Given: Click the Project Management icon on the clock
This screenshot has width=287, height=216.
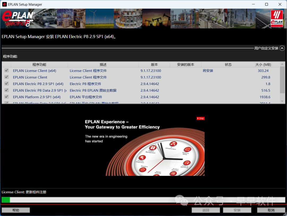Looking at the screenshot, I should pos(153,148).
